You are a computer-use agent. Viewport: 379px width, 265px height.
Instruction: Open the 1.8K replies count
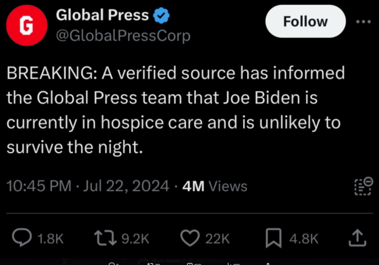pos(51,239)
